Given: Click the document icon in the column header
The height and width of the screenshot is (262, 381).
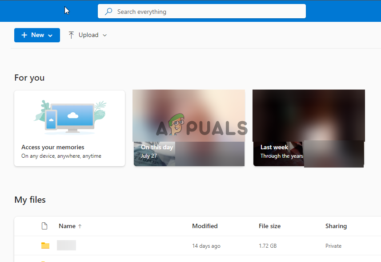Looking at the screenshot, I should [44, 226].
